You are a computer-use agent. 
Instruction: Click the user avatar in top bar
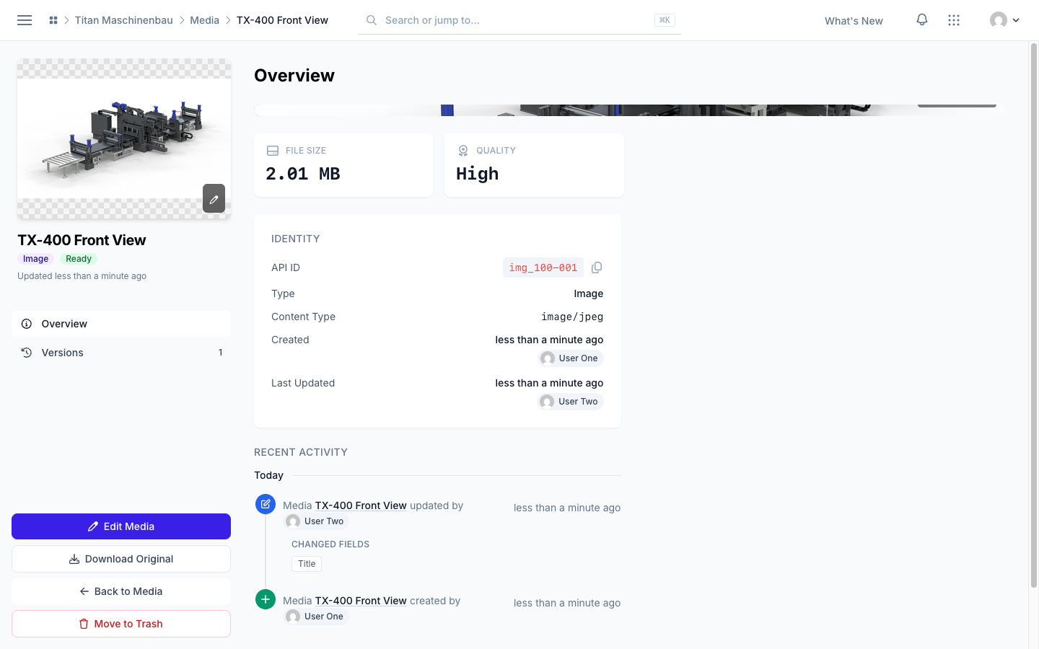tap(999, 20)
